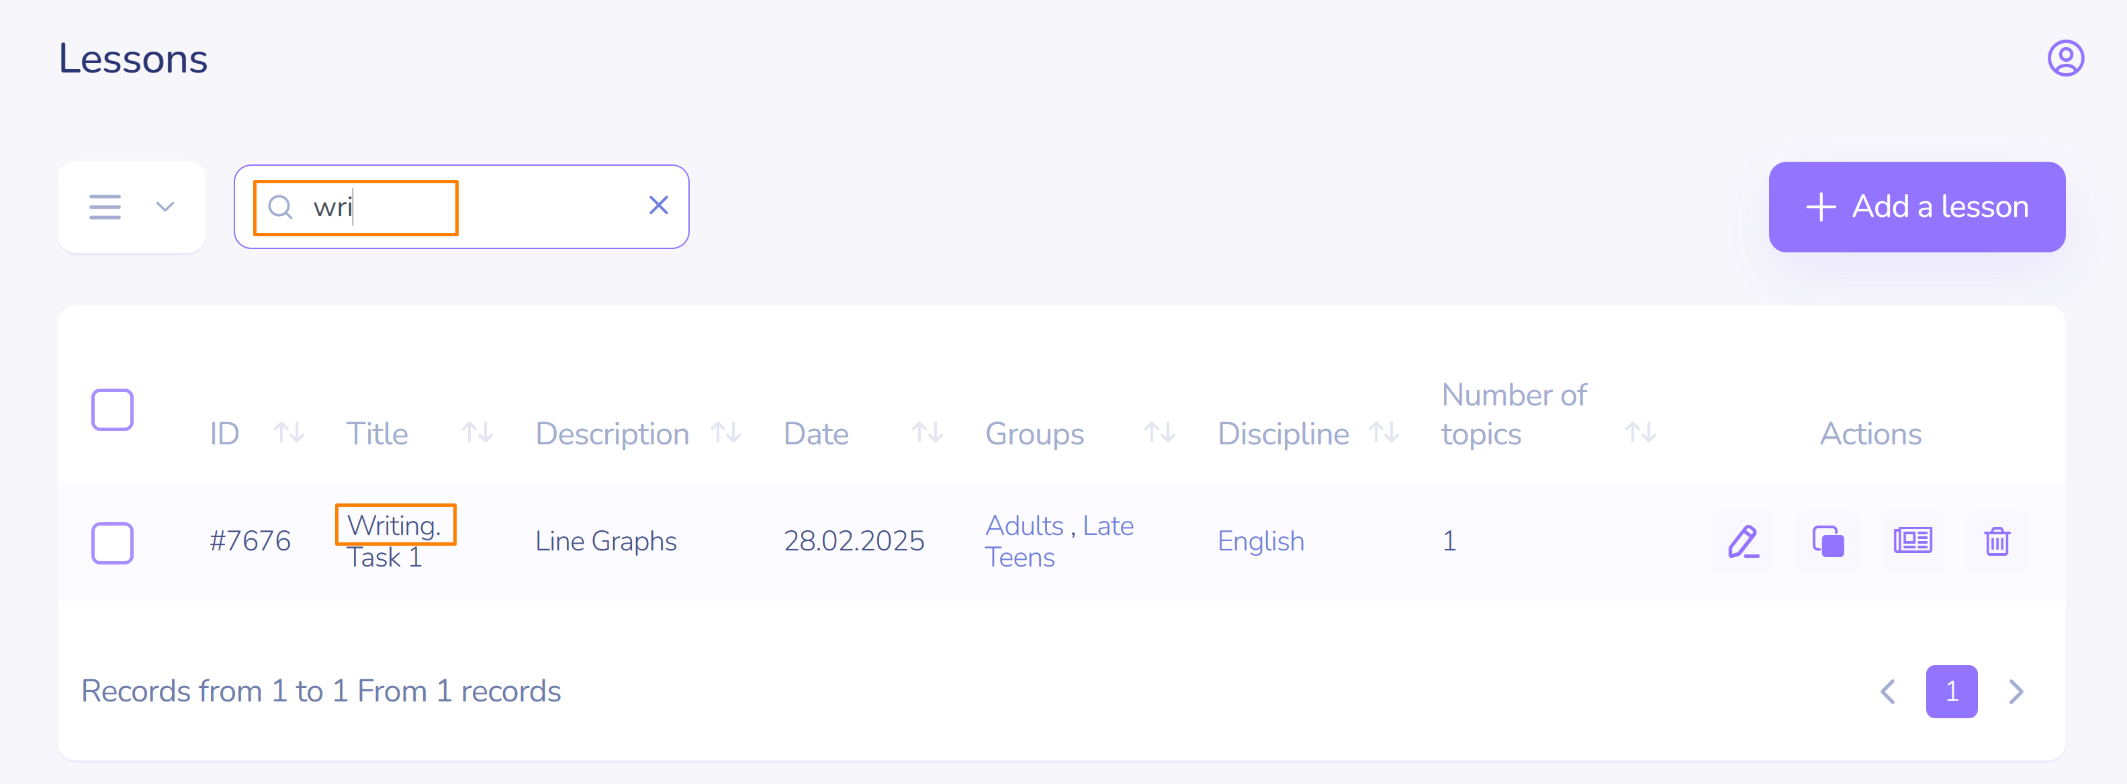Go to the previous page chevron
This screenshot has height=784, width=2127.
coord(1887,691)
